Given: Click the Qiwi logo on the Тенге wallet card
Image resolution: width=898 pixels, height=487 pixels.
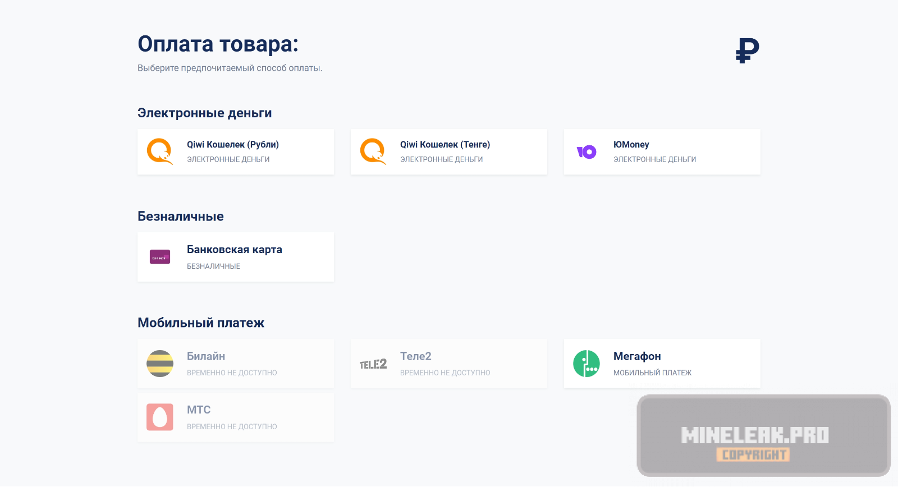Looking at the screenshot, I should 373,151.
